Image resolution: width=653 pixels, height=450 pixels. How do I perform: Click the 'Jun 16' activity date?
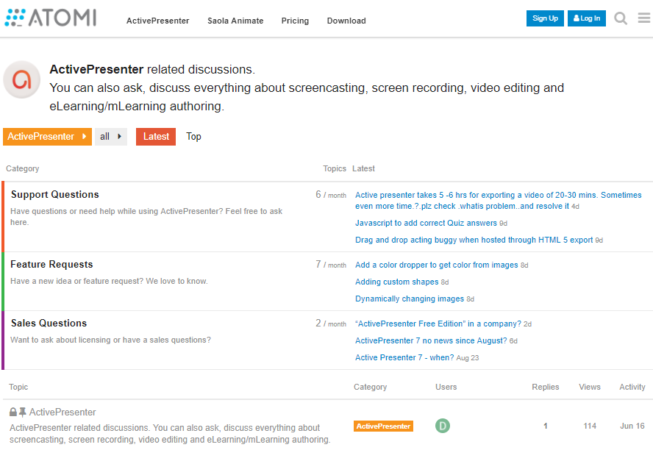632,426
